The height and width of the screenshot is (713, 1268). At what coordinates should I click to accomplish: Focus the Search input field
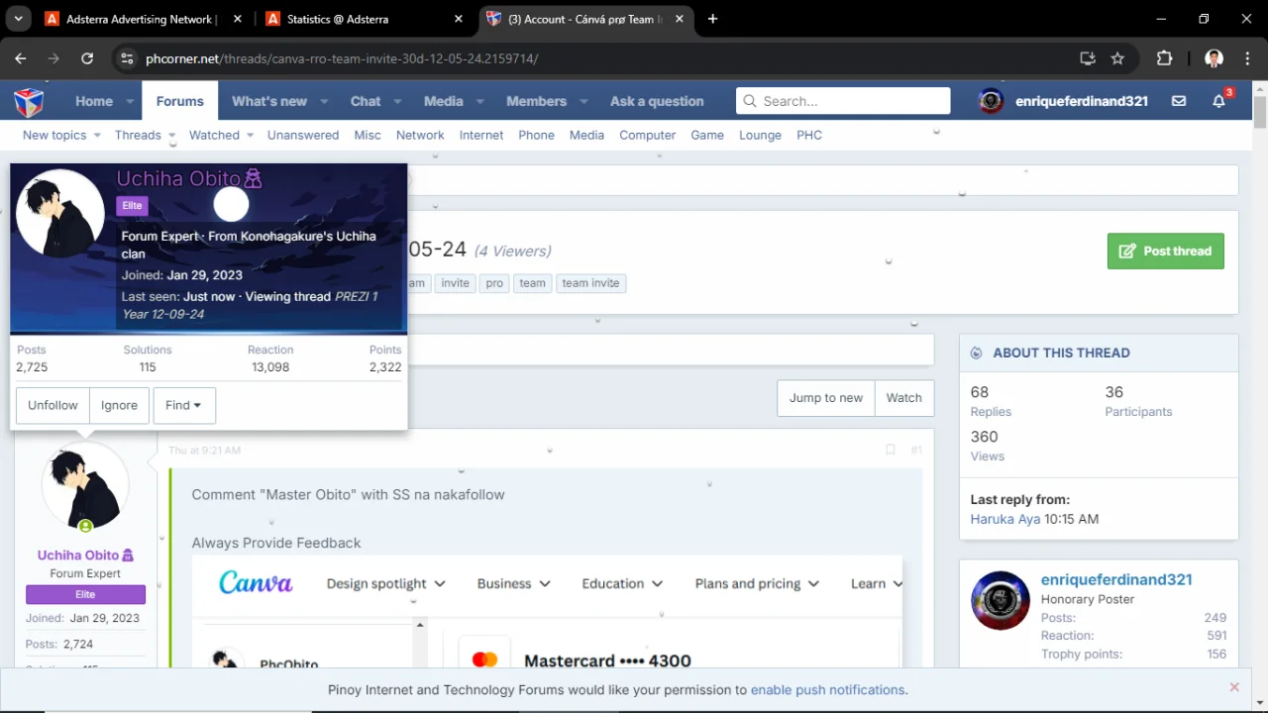pos(843,101)
